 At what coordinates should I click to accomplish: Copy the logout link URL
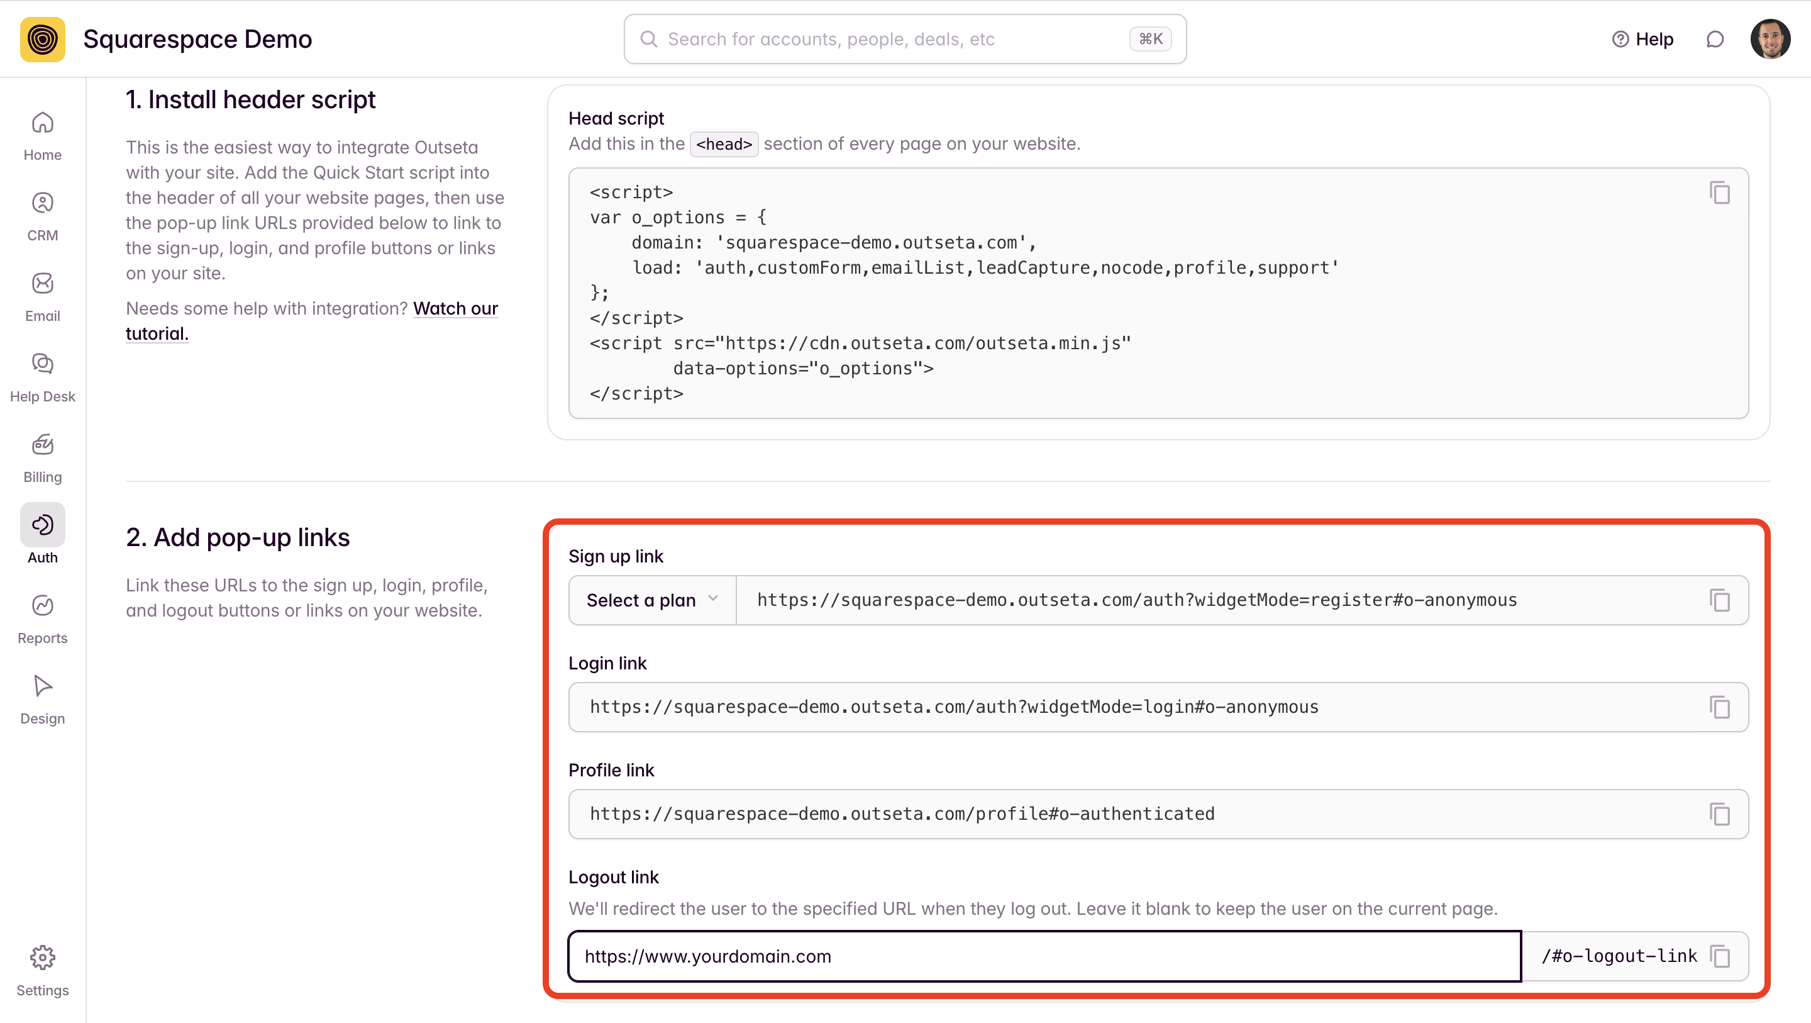(1720, 956)
